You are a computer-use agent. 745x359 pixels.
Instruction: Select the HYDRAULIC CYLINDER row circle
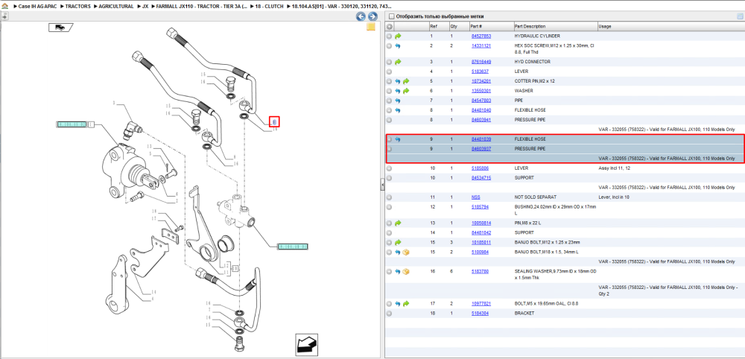click(x=389, y=36)
